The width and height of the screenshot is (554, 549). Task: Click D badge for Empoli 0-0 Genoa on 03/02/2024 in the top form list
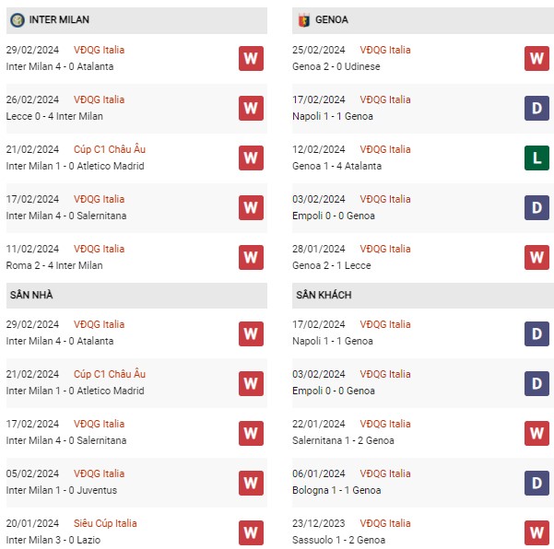[x=536, y=207]
